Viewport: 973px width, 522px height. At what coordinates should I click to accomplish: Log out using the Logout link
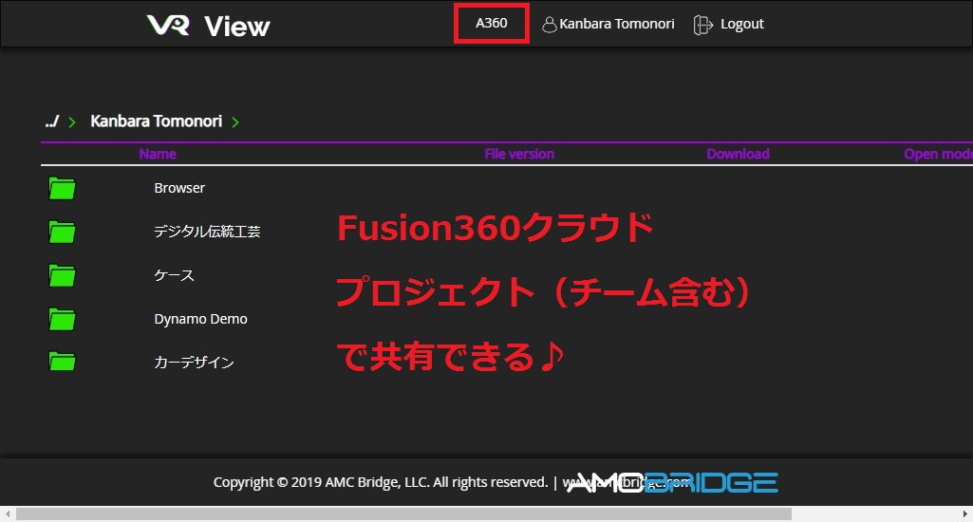point(741,25)
